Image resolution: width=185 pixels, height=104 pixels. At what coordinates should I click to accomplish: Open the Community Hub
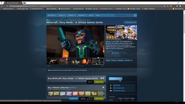(x=130, y=22)
